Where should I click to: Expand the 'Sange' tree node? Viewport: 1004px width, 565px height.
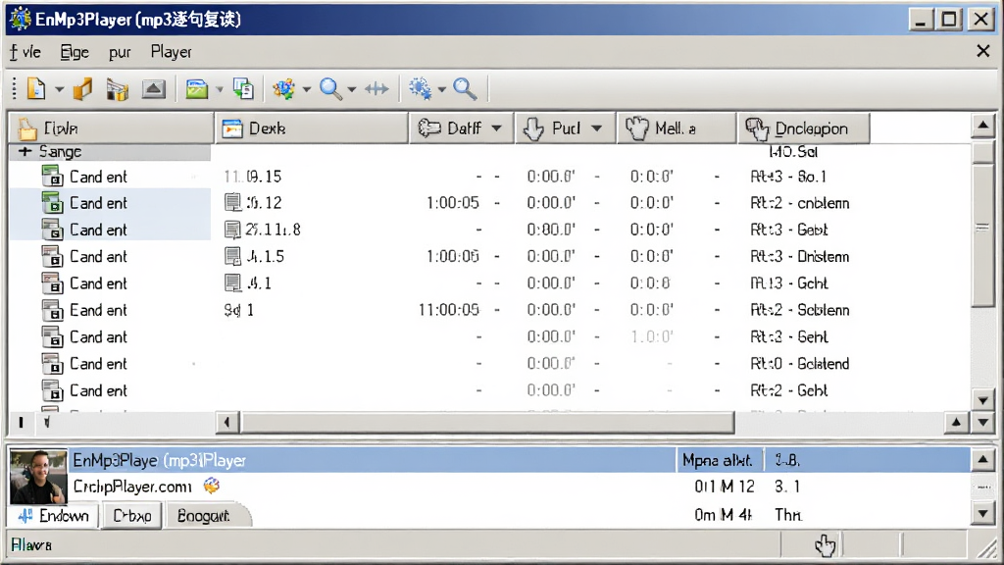click(x=25, y=152)
